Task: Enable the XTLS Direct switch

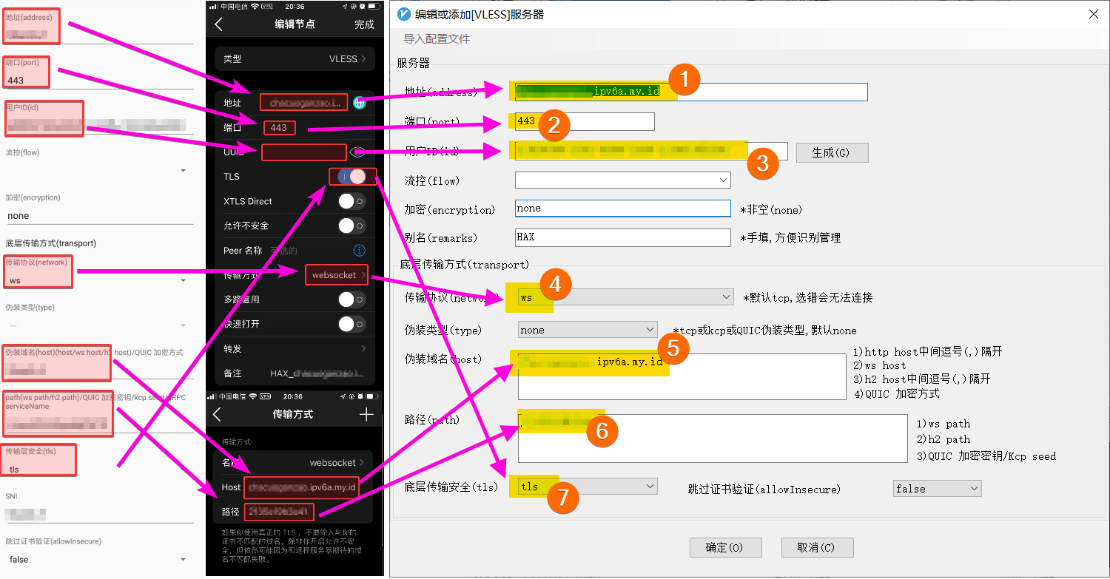Action: coord(351,200)
